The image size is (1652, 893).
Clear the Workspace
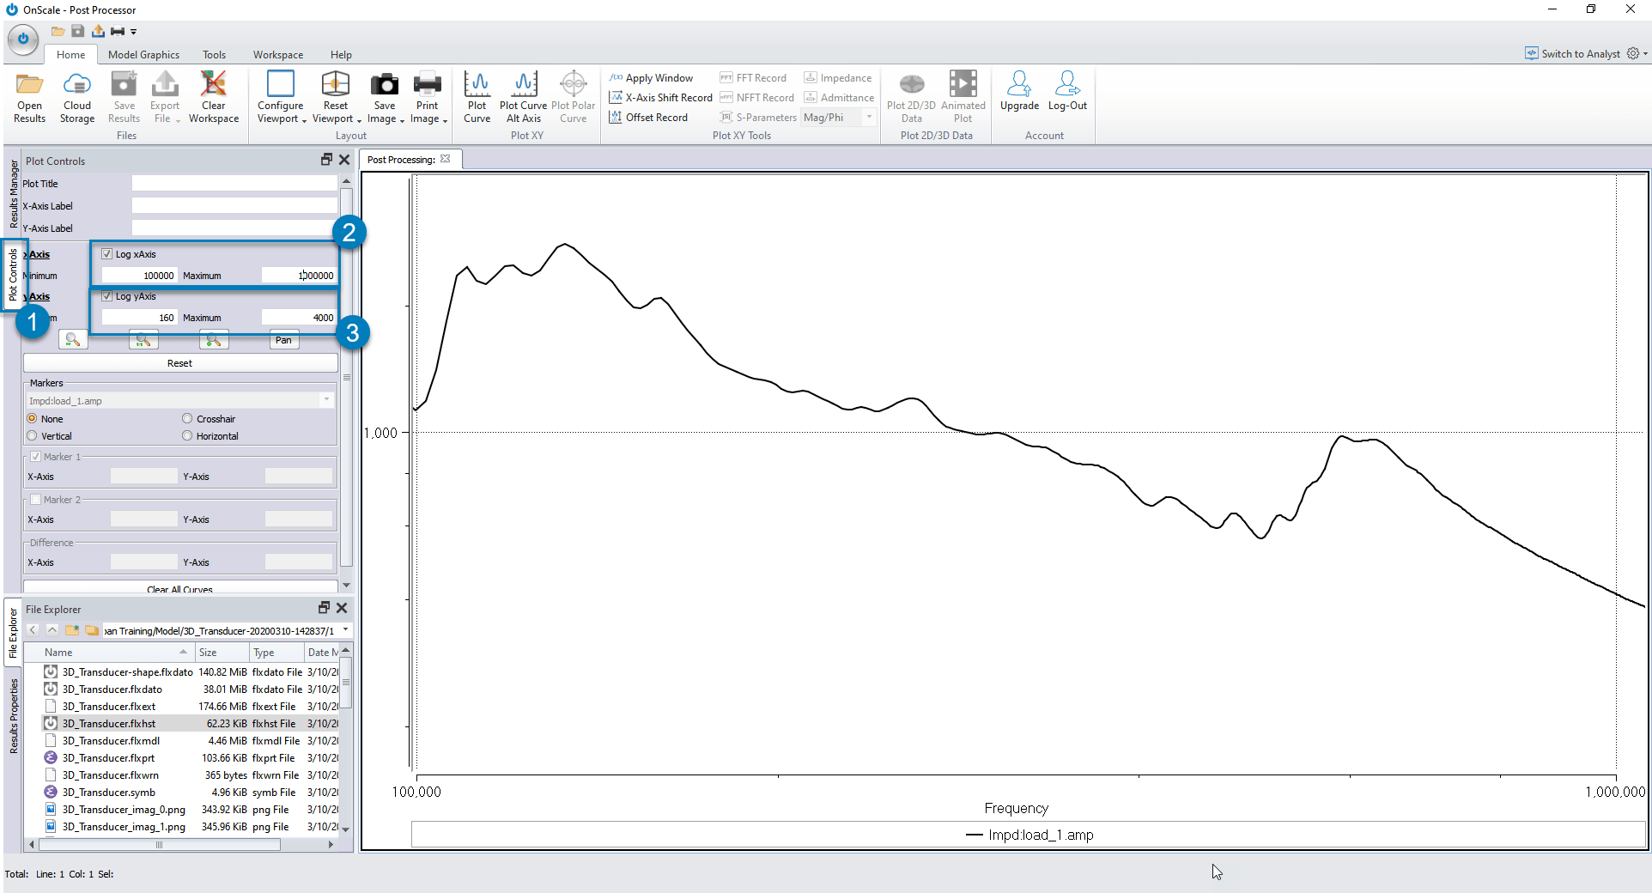click(x=214, y=98)
